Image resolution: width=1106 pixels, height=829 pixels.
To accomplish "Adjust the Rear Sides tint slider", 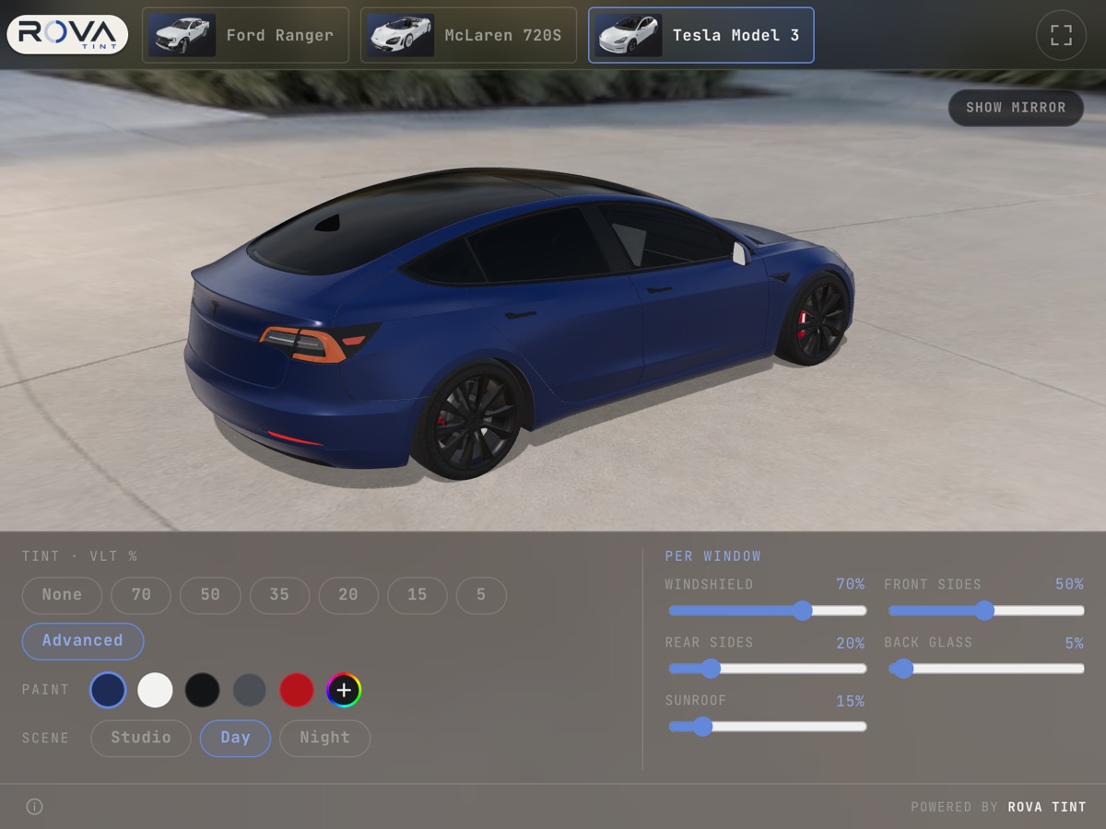I will [767, 669].
